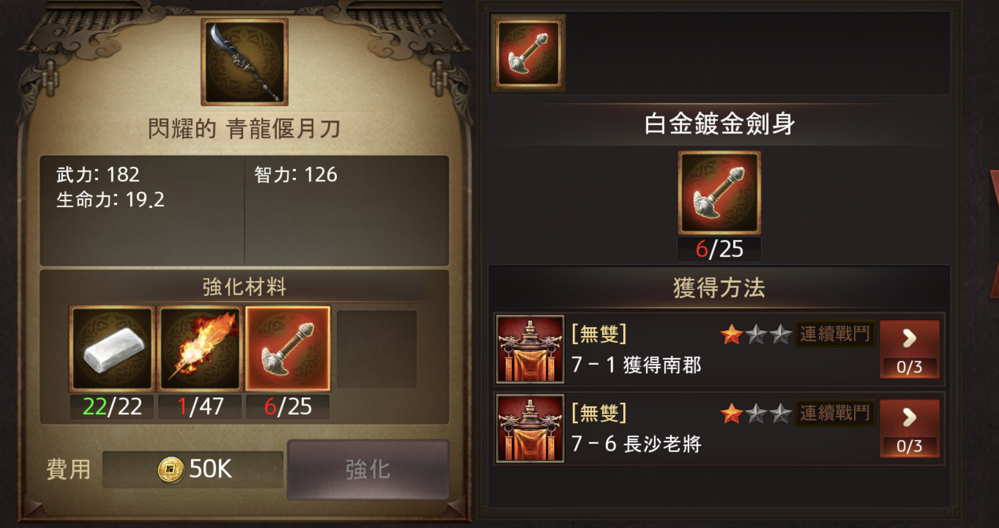The image size is (999, 528).
Task: Open the 7-6 長沙老將 stage thumbnail
Action: coord(530,428)
